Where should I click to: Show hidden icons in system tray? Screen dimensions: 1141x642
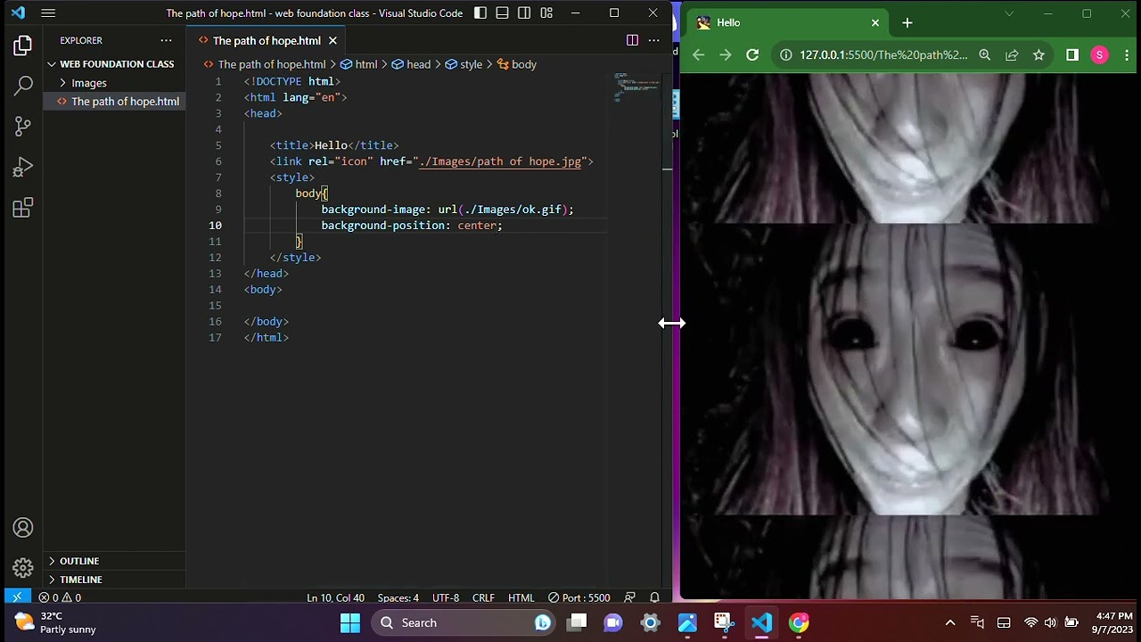[950, 622]
